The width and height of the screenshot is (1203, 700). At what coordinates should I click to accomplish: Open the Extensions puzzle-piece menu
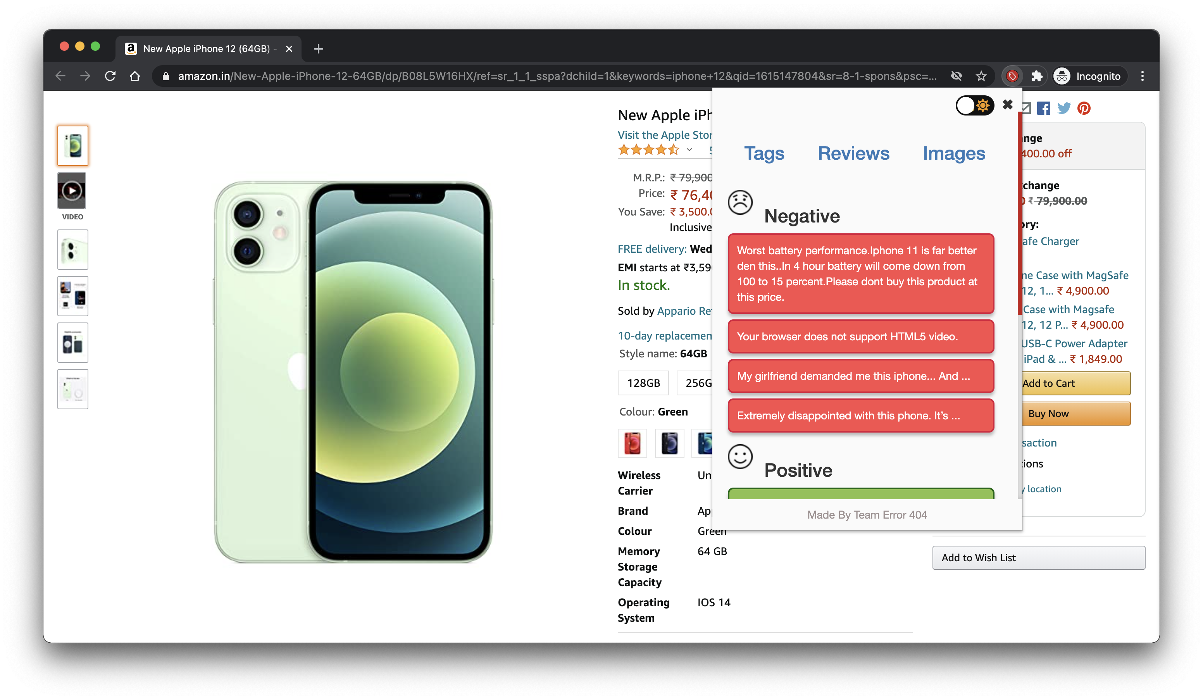click(1036, 76)
